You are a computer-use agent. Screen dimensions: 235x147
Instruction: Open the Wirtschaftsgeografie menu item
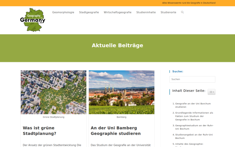[117, 12]
